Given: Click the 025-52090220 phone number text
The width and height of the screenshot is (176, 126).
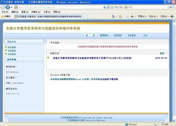Looking at the screenshot, I should (x=12, y=72).
